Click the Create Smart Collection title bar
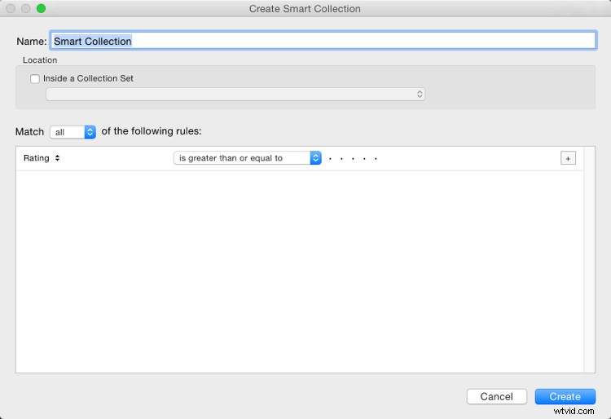The width and height of the screenshot is (611, 419). (x=305, y=8)
